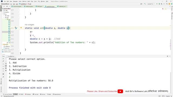Click the locate file crosshair icon in Project panel
The width and height of the screenshot is (173, 97).
tap(4, 6)
